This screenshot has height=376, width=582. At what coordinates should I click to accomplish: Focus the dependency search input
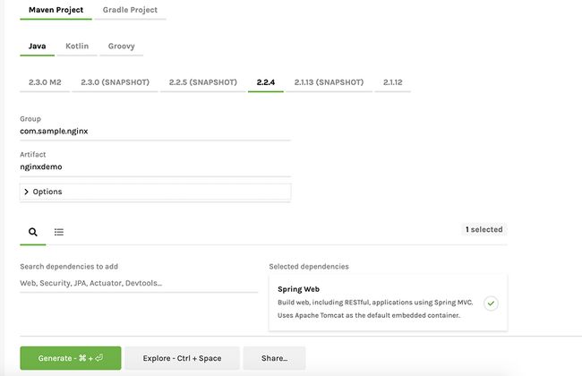[139, 283]
